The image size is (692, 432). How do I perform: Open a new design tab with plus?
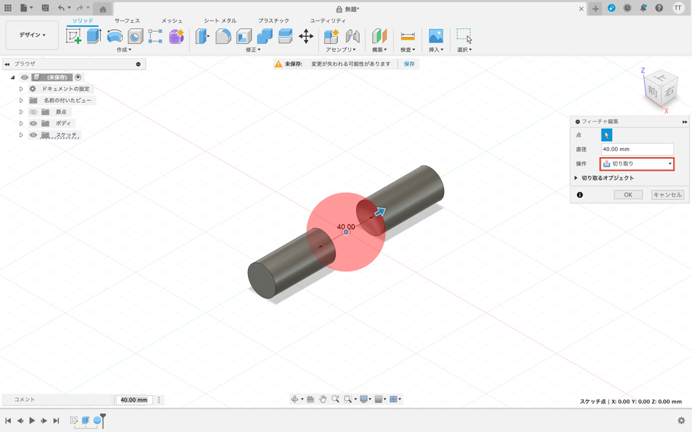click(x=595, y=8)
